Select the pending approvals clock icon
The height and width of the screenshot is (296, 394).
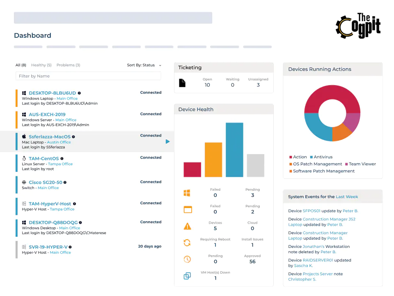tap(188, 259)
